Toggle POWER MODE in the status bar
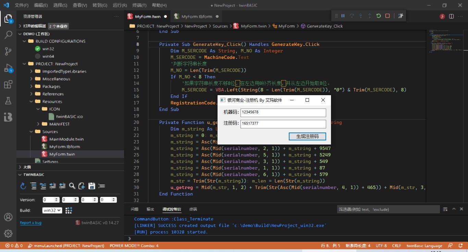 134,245
